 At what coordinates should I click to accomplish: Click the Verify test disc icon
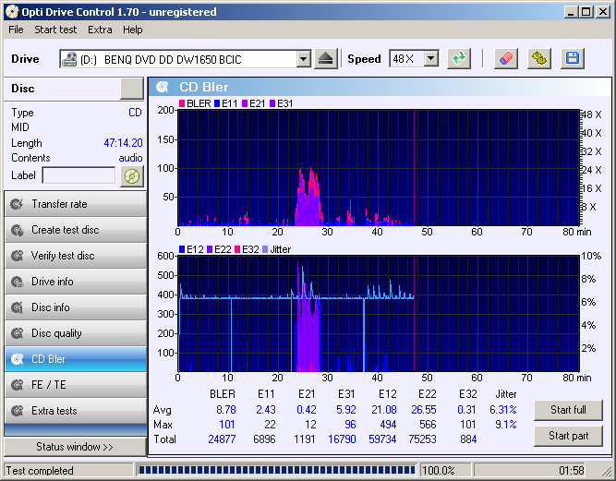(x=17, y=256)
